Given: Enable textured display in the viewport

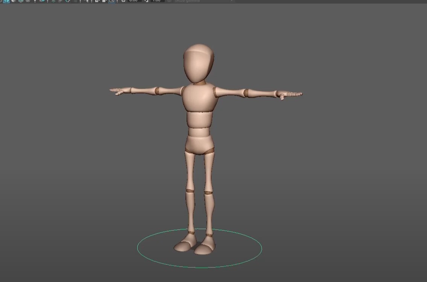Looking at the screenshot, I should coord(13,2).
